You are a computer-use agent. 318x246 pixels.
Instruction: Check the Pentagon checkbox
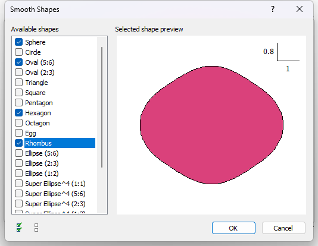[x=18, y=103]
